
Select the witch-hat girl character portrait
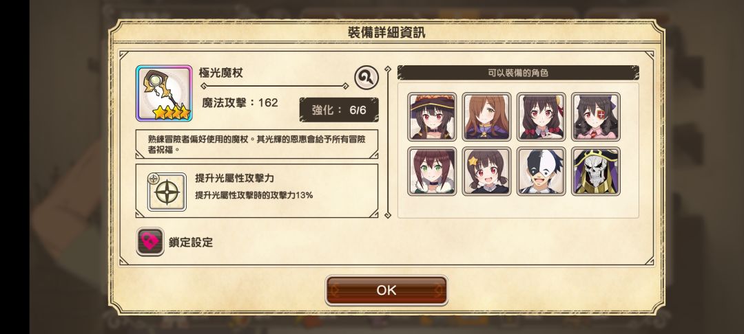(x=432, y=116)
